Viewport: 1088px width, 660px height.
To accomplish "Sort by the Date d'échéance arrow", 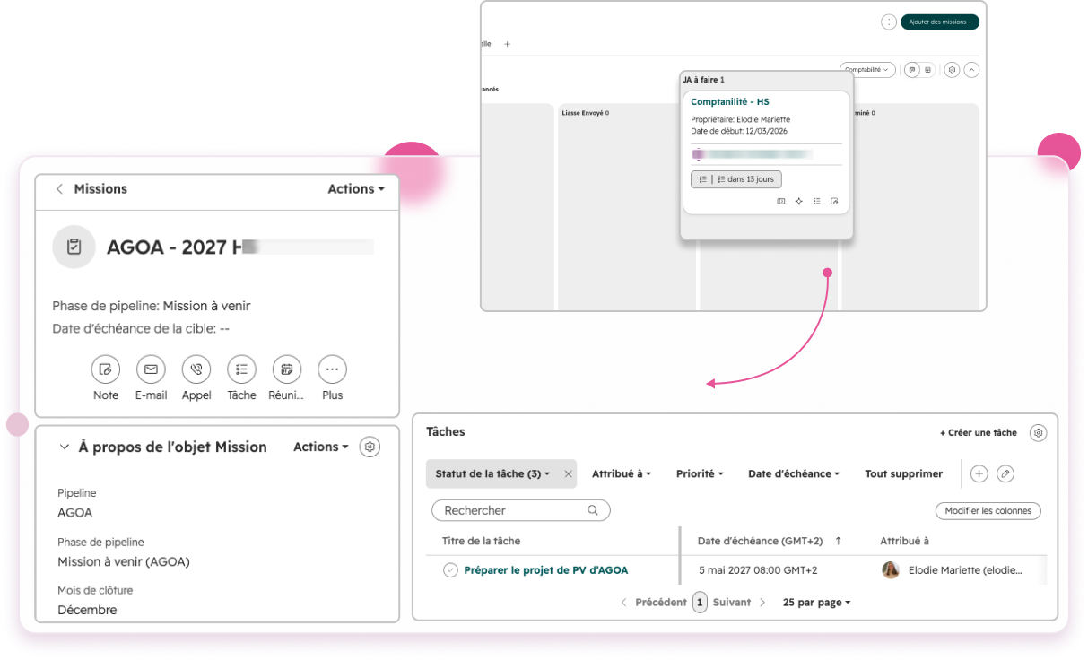I will click(x=839, y=541).
